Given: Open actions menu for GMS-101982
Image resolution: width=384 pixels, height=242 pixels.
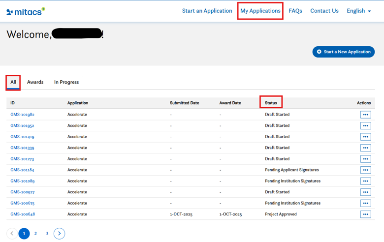Looking at the screenshot, I should click(365, 115).
